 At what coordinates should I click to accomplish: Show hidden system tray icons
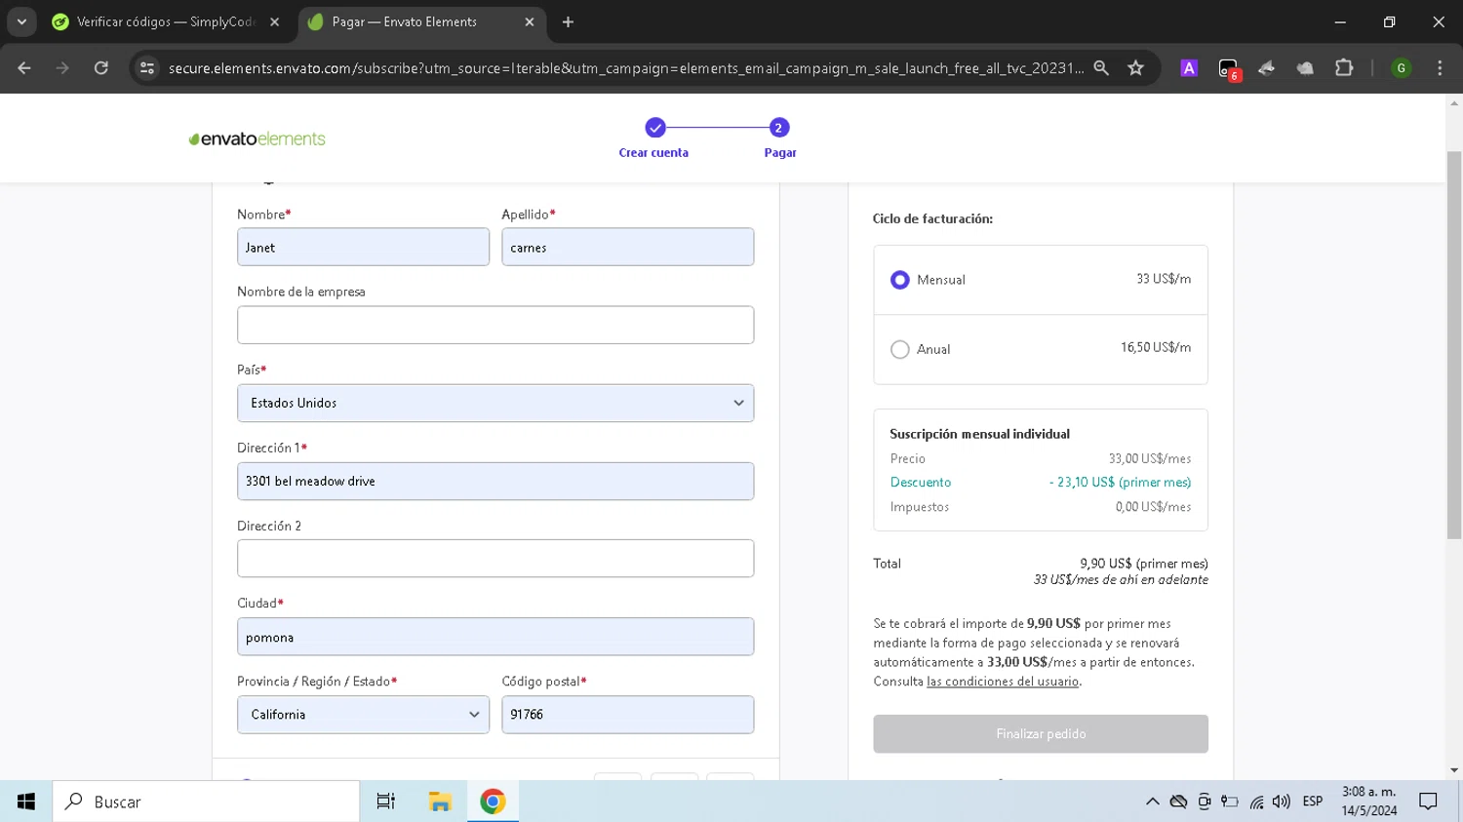(x=1152, y=802)
